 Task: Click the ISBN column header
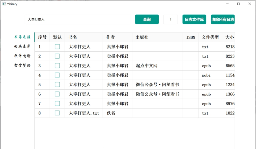191,37
